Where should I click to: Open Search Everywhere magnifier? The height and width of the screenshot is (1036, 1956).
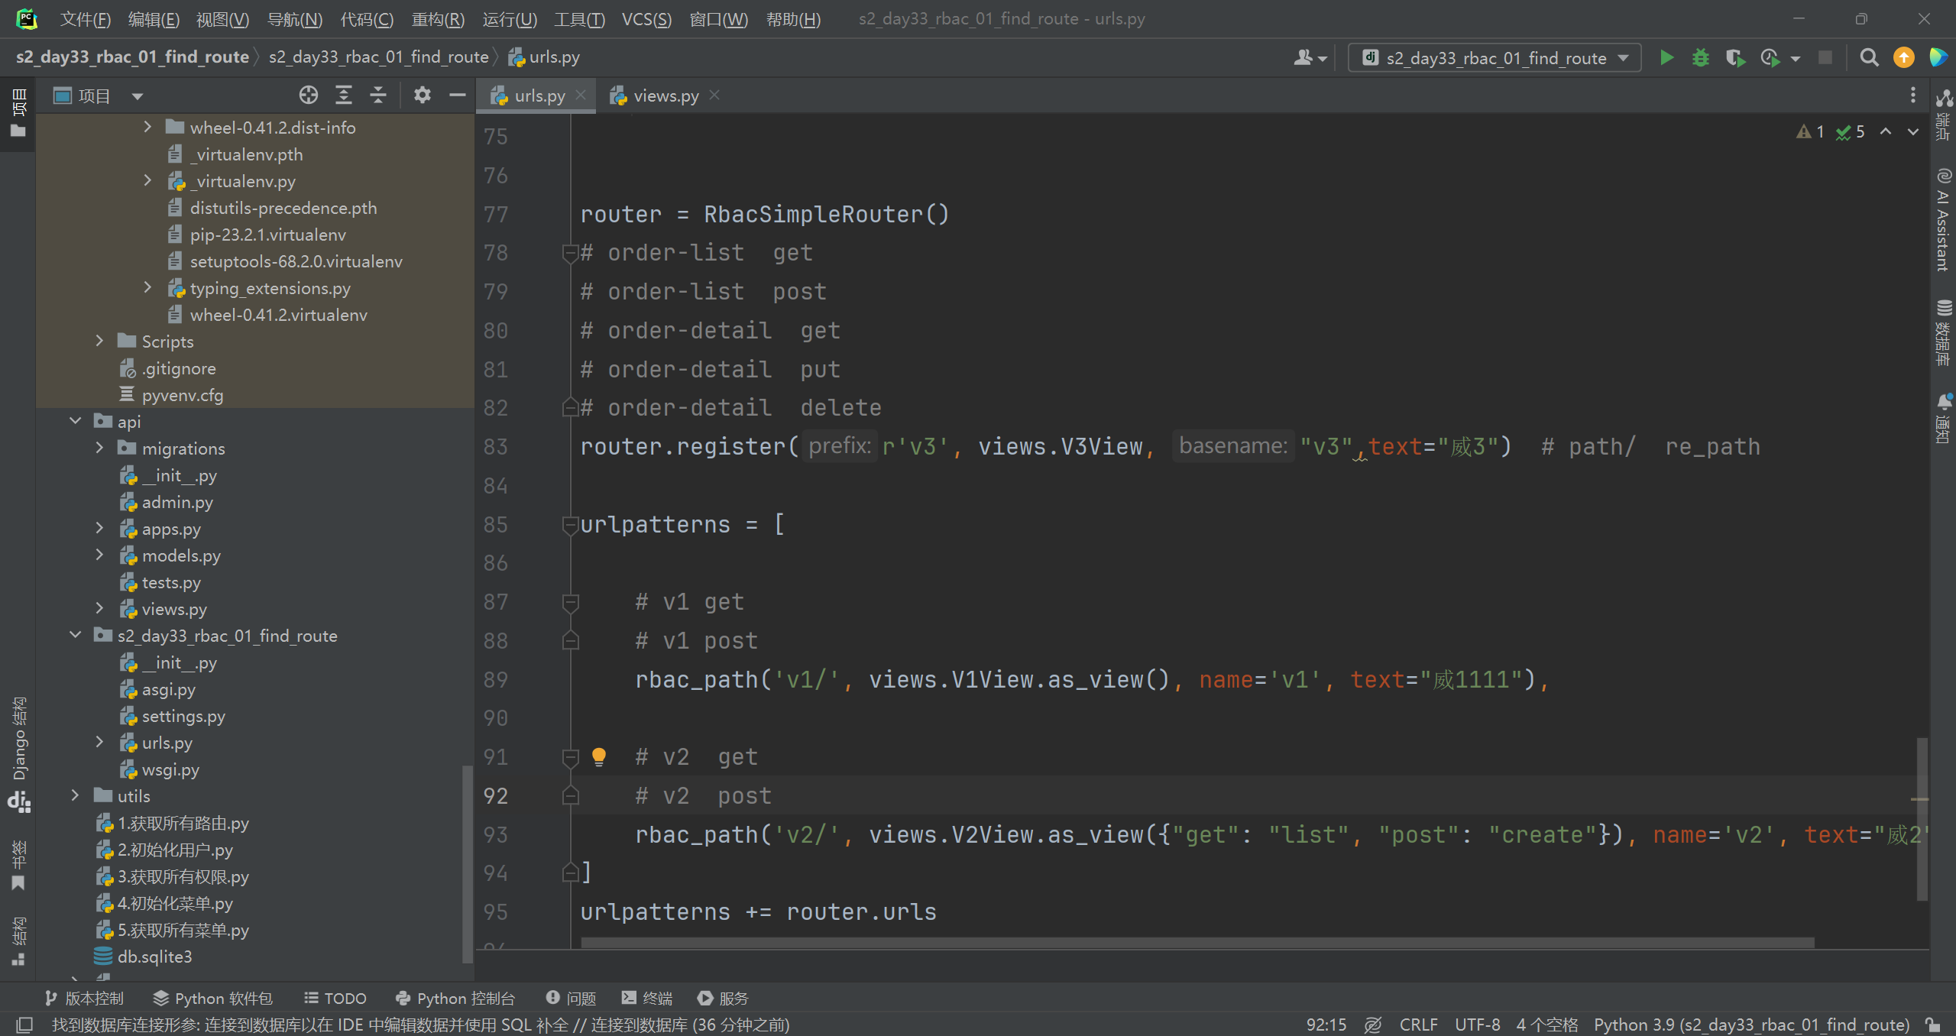tap(1869, 58)
